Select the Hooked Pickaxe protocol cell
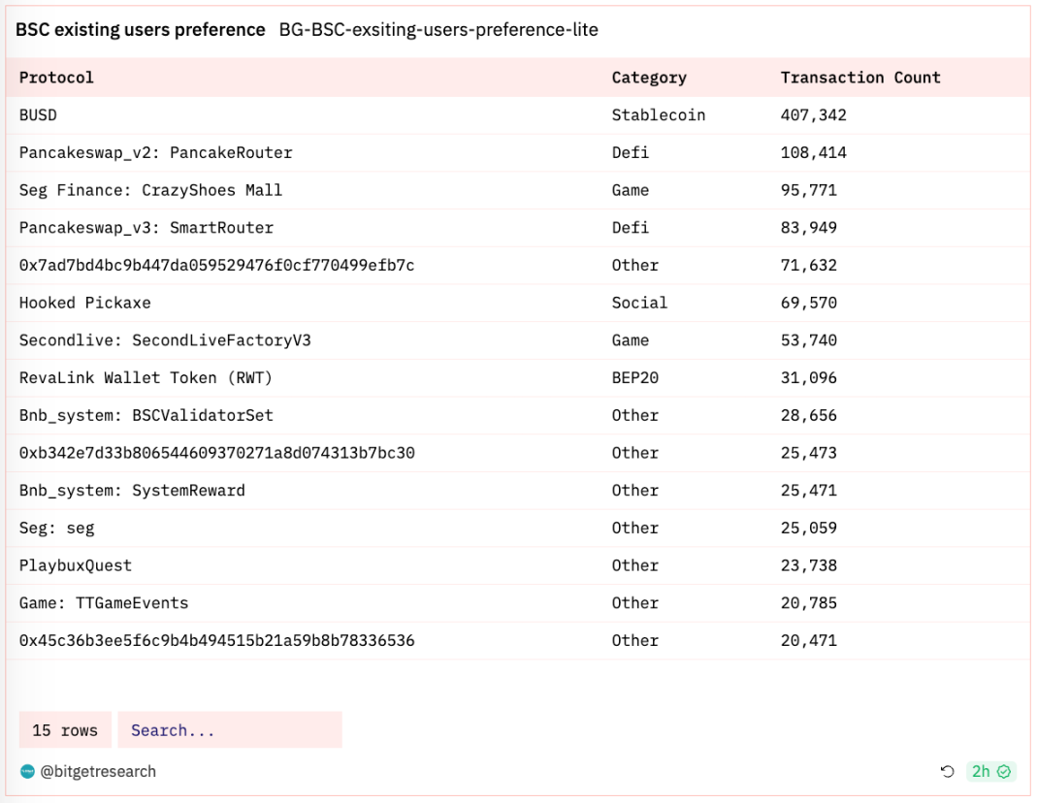 coord(84,303)
